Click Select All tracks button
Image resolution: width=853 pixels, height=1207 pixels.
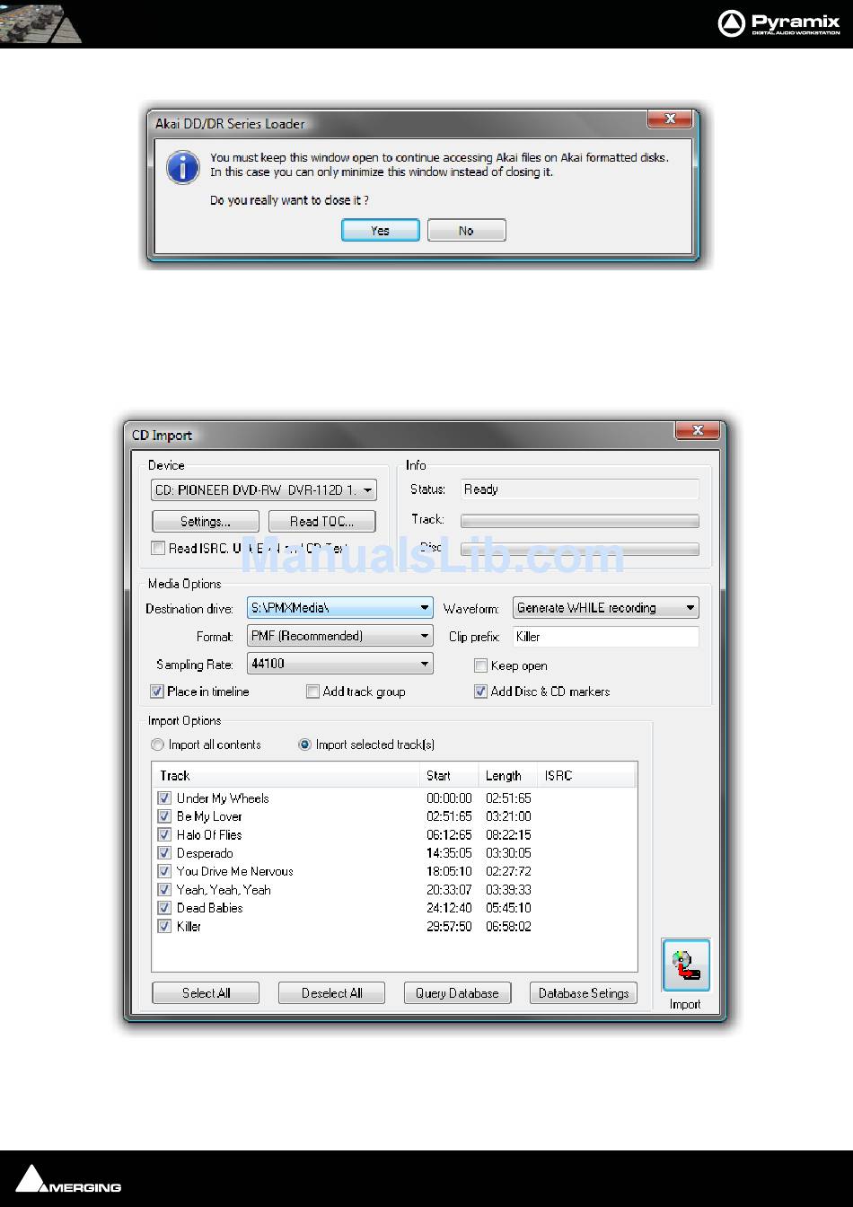pos(206,993)
